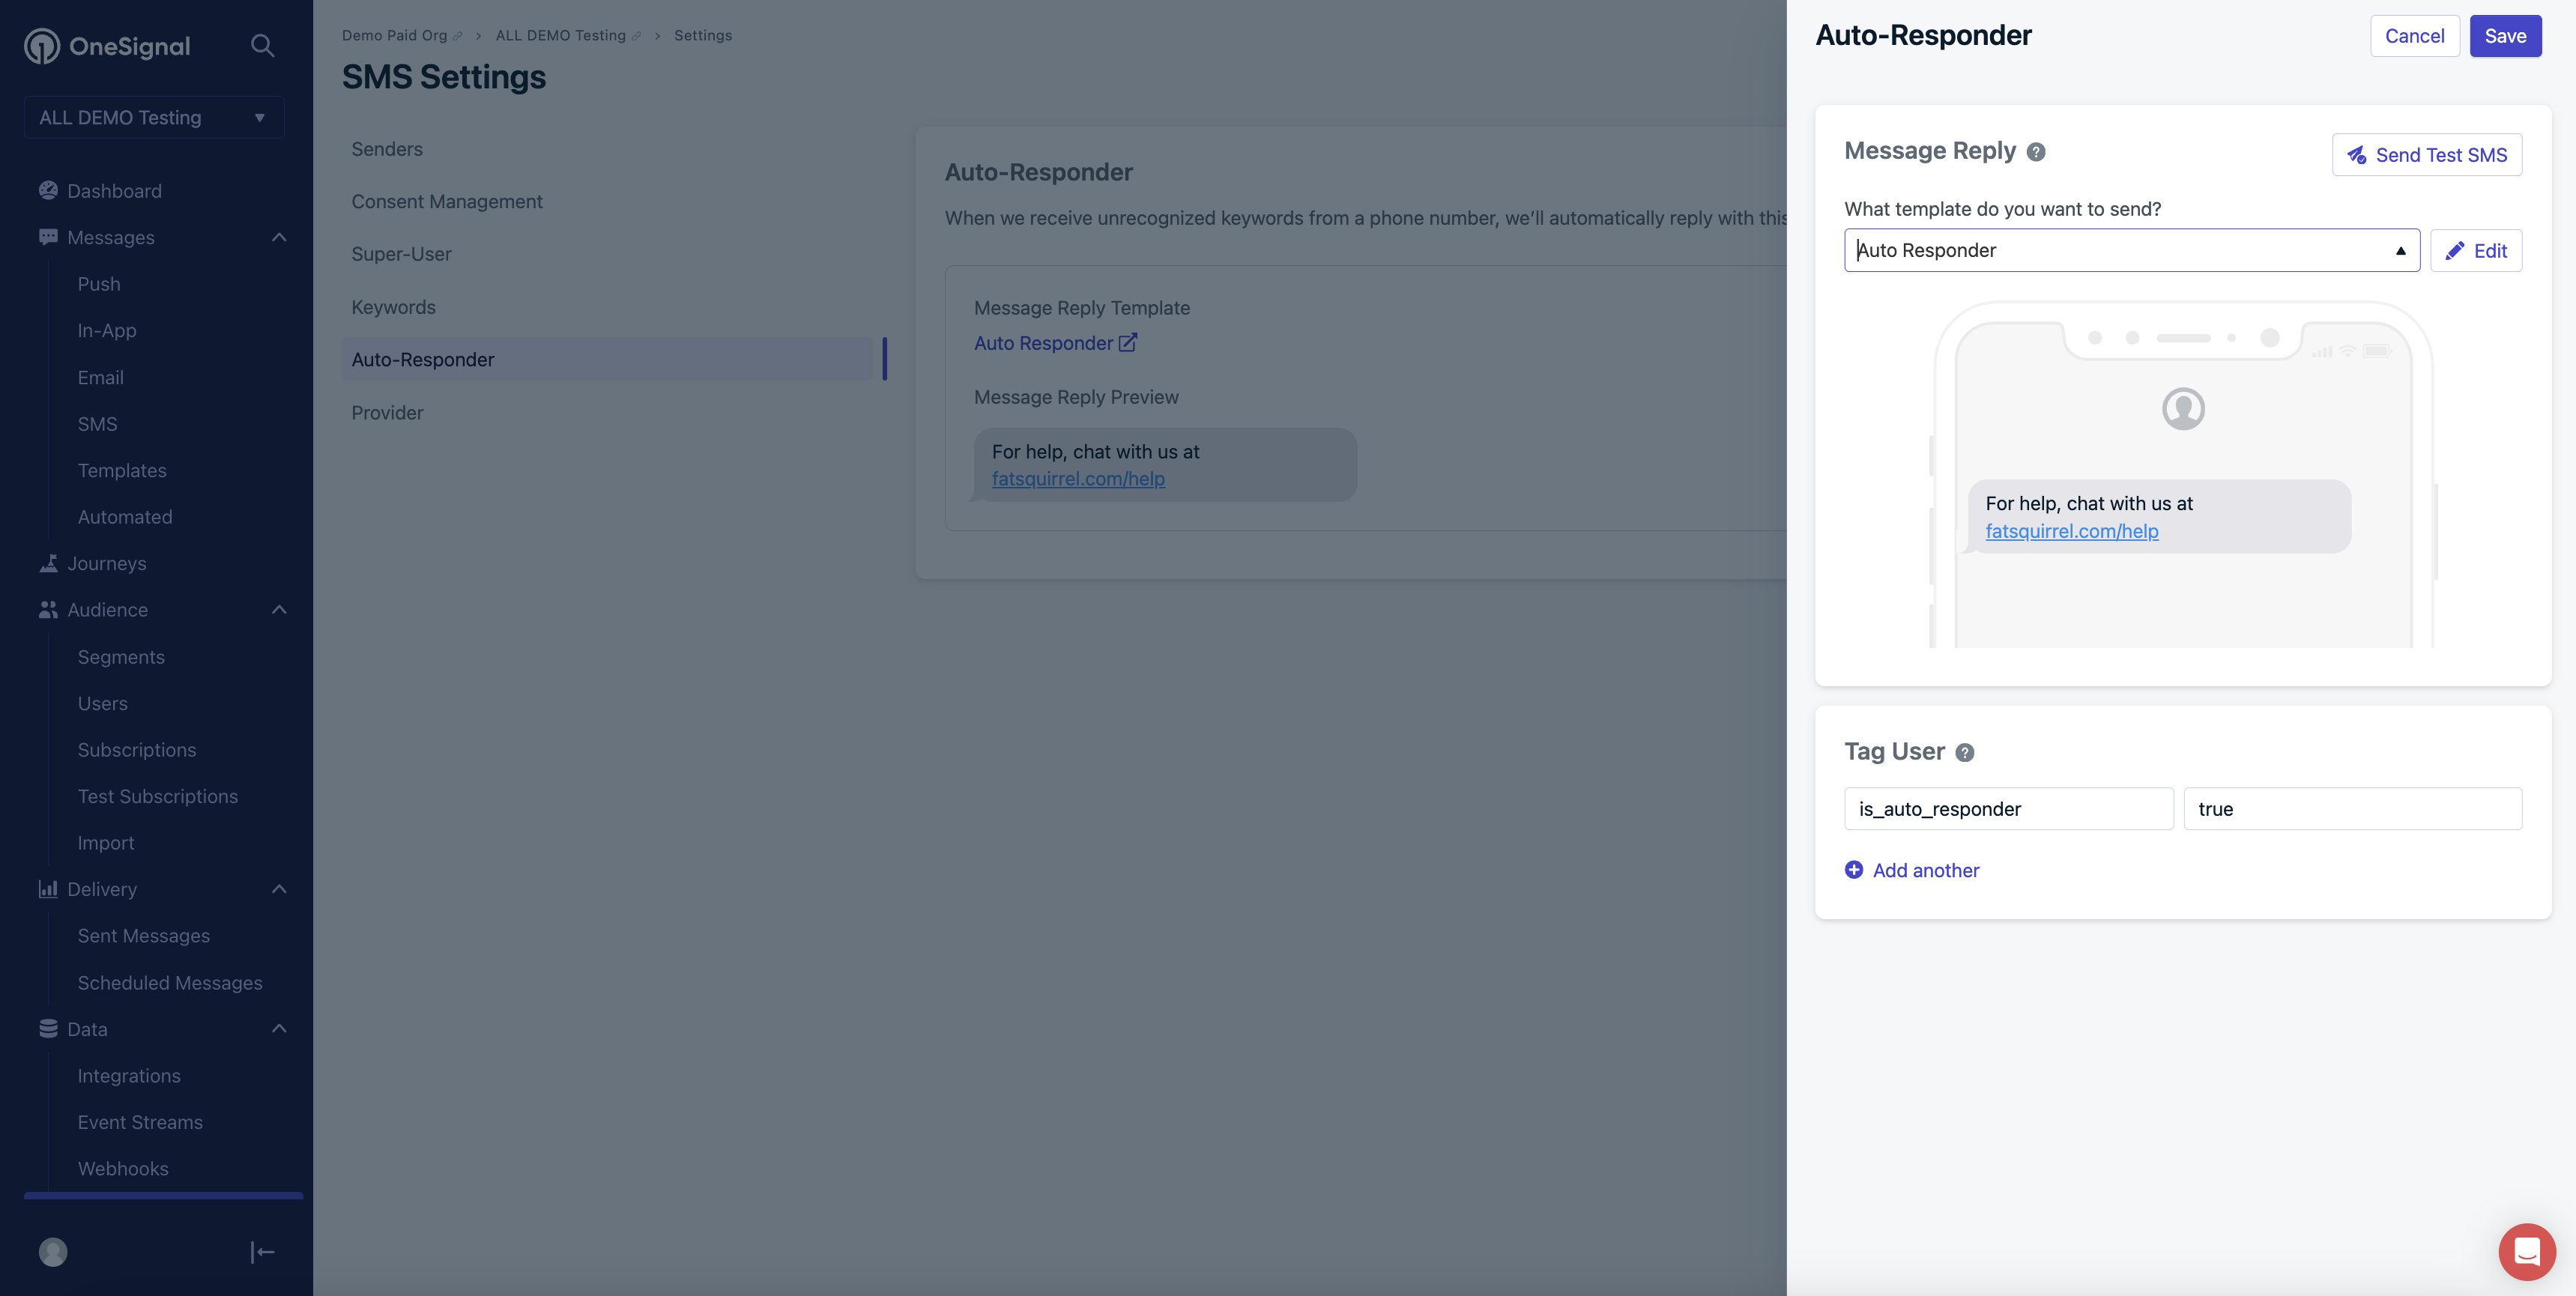Click the true tag value field
The height and width of the screenshot is (1296, 2576).
2353,808
